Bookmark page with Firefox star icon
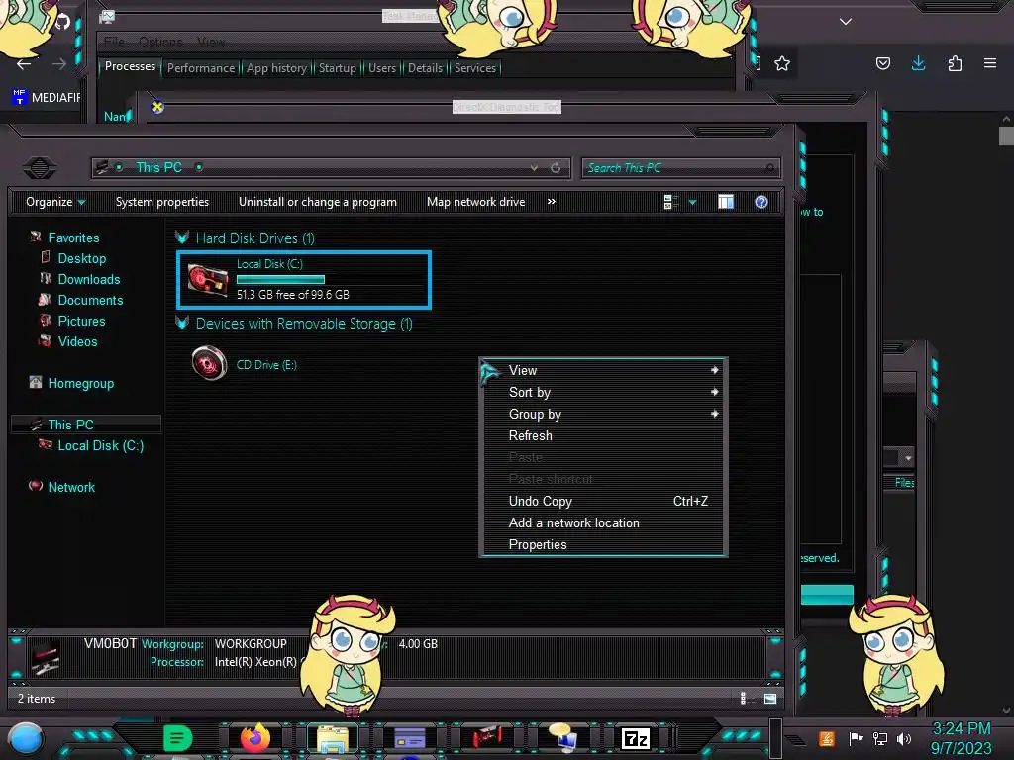This screenshot has width=1014, height=760. pyautogui.click(x=782, y=63)
